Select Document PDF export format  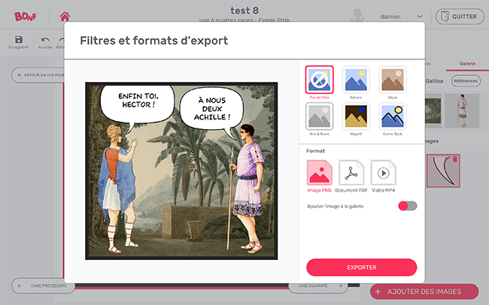click(351, 173)
